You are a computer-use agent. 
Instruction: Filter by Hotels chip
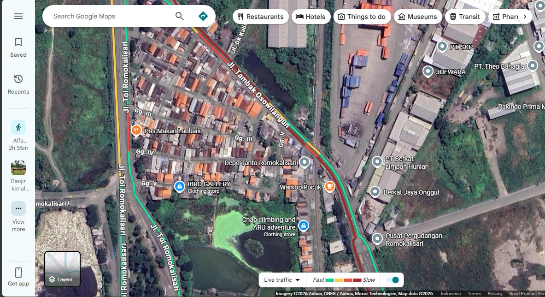point(311,17)
